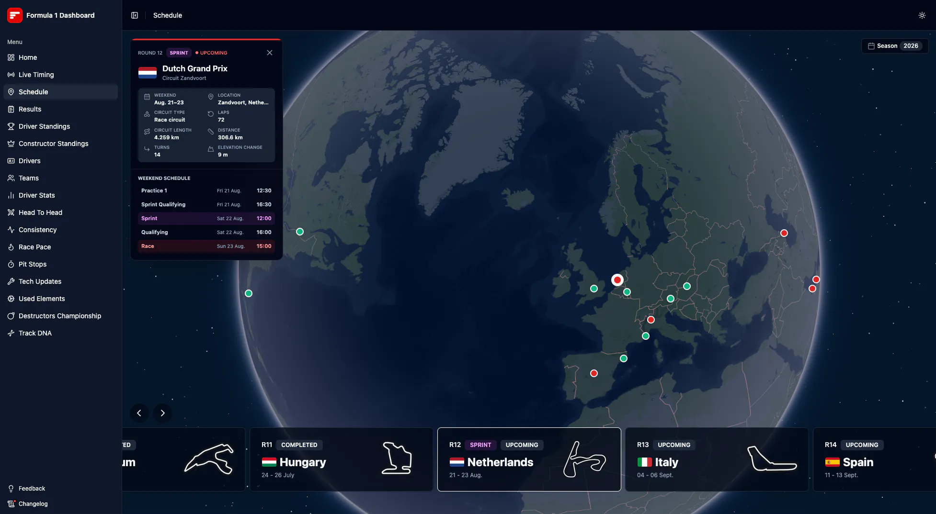Click the Elevation Change mountain icon
The height and width of the screenshot is (514, 936).
pos(210,149)
